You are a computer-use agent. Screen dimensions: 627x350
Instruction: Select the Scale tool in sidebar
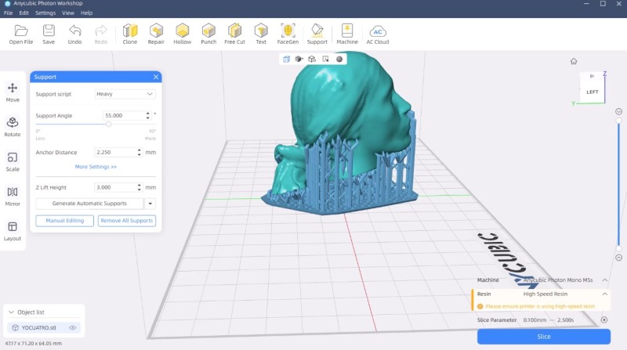click(13, 162)
